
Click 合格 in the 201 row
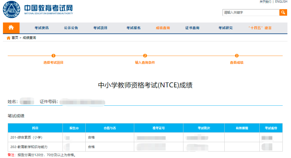point(91,137)
